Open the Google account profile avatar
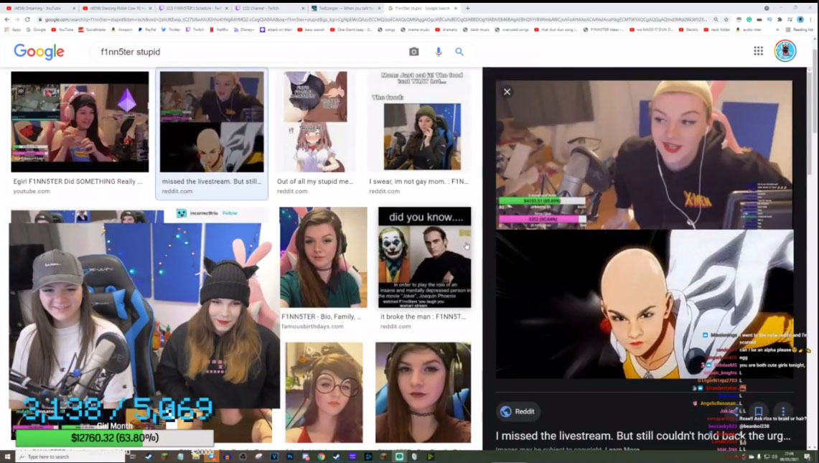819x463 pixels. (x=785, y=51)
